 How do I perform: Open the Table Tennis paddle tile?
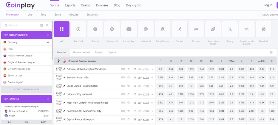(163, 29)
